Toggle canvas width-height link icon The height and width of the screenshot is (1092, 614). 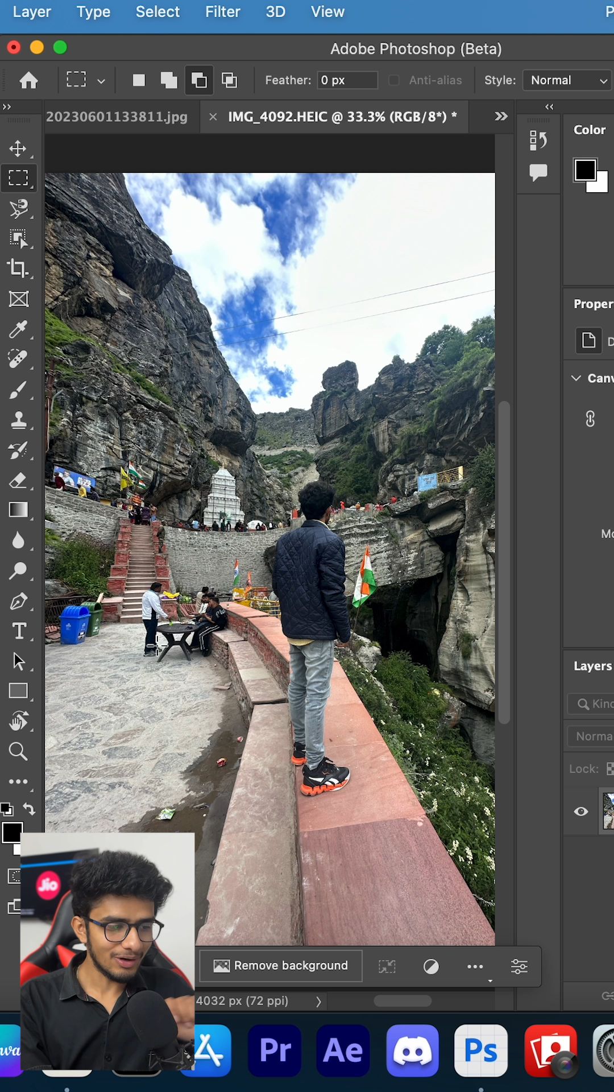click(x=590, y=419)
